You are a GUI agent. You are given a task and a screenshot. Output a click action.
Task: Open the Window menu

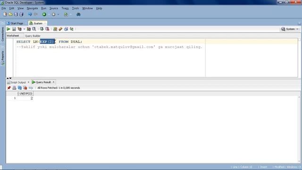coord(87,8)
